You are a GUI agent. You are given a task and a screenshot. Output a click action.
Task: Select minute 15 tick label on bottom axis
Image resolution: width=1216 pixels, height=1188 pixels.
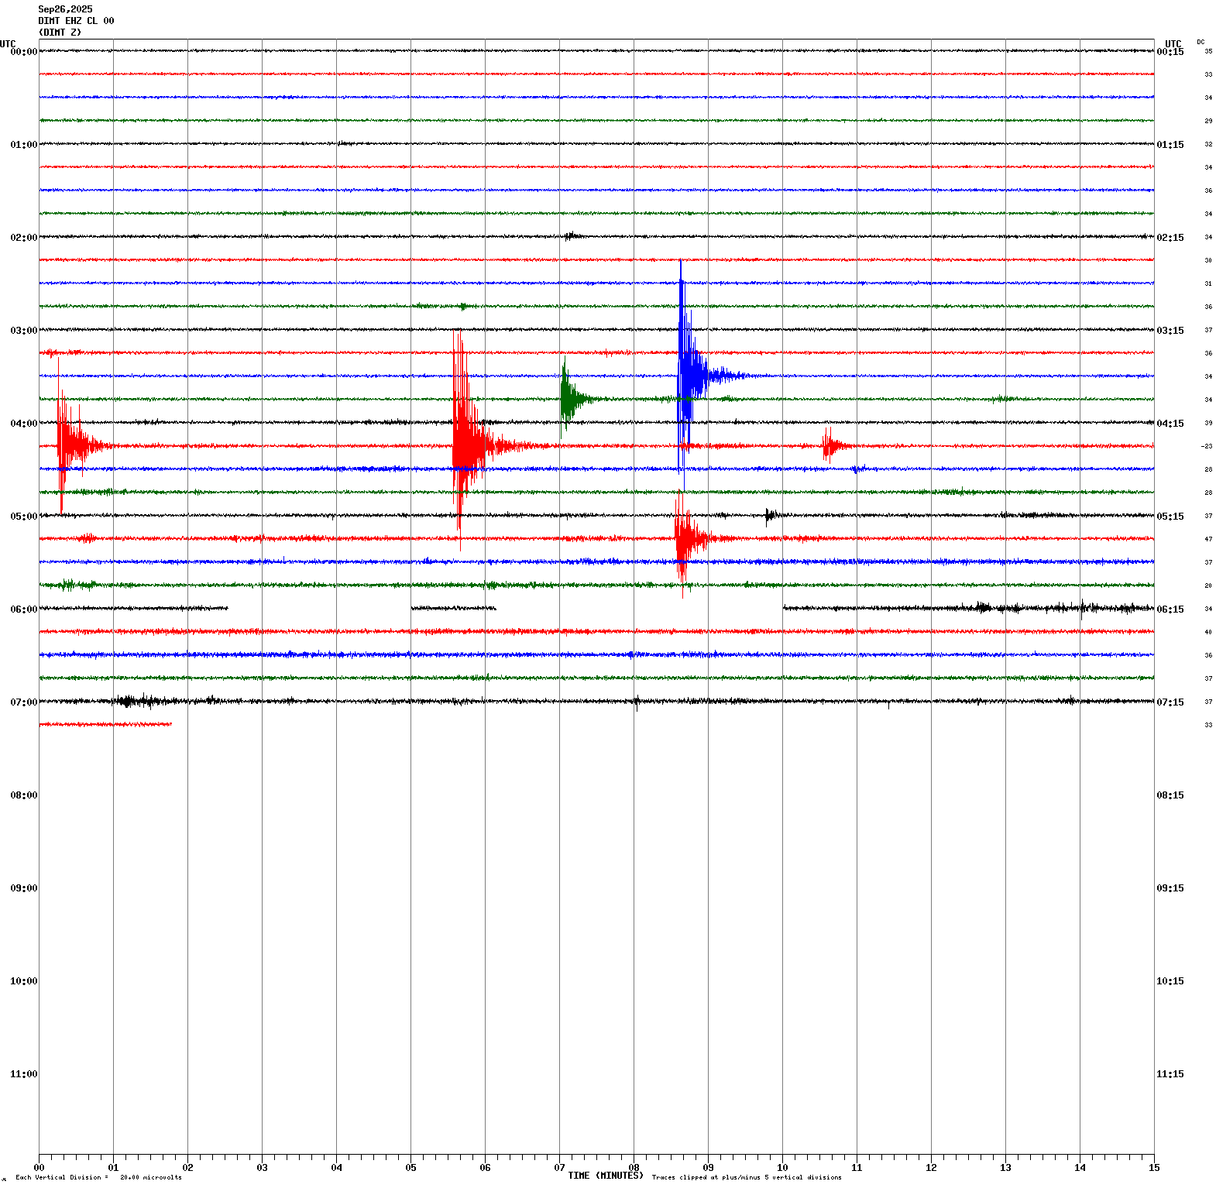coord(1154,1168)
